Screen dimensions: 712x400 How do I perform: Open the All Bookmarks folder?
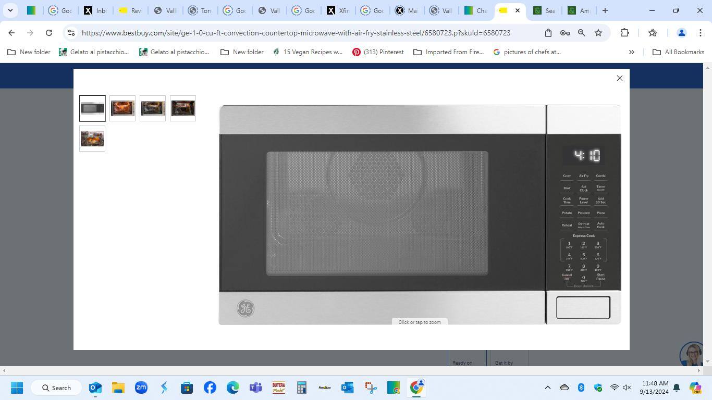tap(678, 52)
